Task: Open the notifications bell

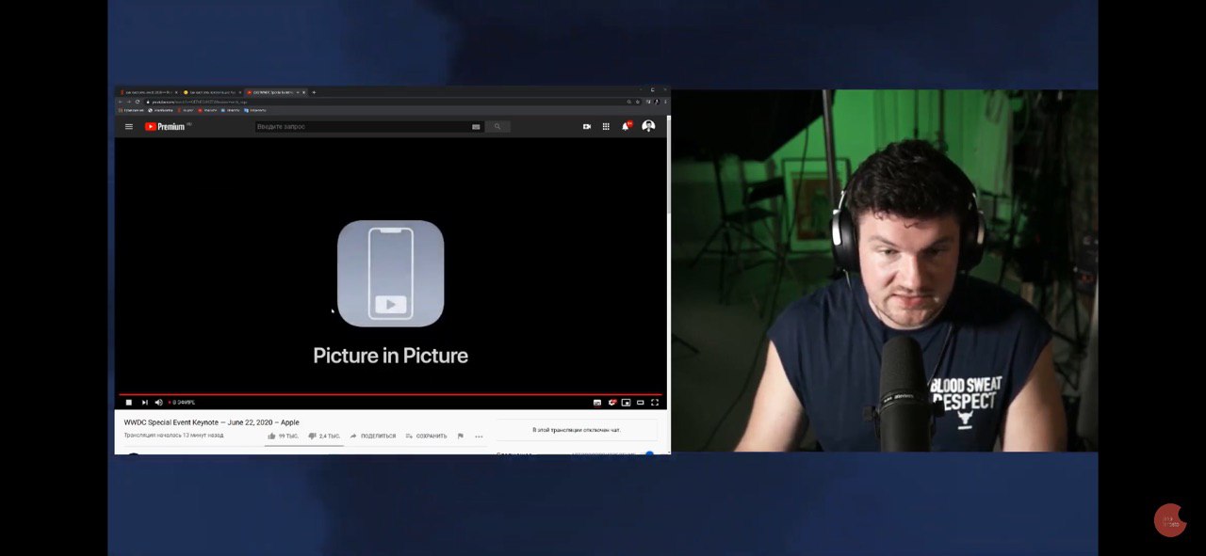Action: click(x=626, y=126)
